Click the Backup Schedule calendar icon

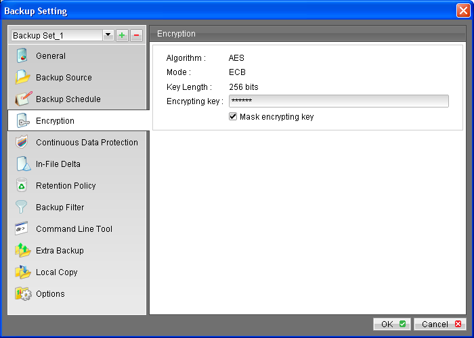pyautogui.click(x=22, y=99)
